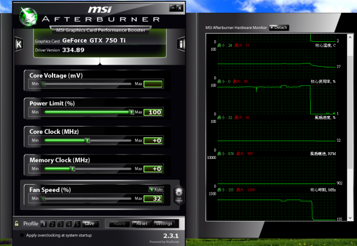Detach the Hardware Monitor panel
The height and width of the screenshot is (246, 357).
tap(279, 27)
